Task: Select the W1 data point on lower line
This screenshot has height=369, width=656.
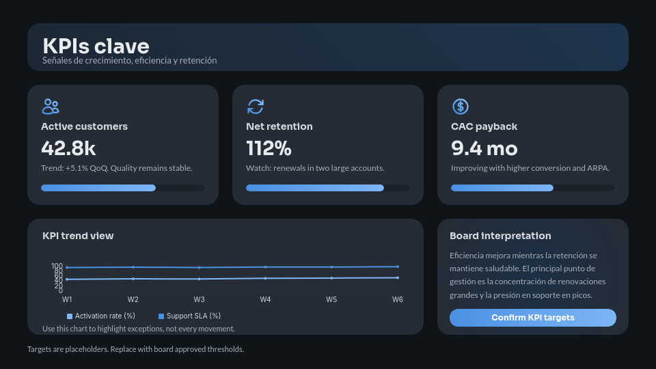Action: click(67, 279)
